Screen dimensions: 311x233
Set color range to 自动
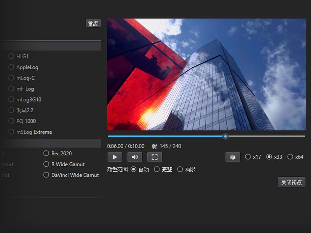133,169
